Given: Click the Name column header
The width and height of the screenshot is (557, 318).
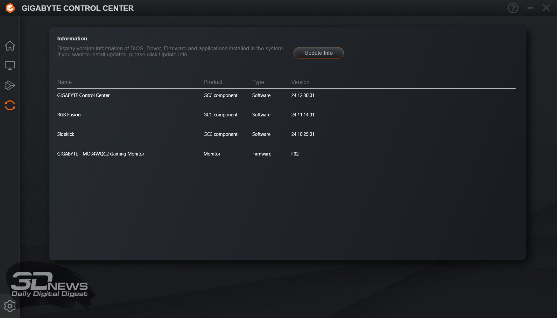Looking at the screenshot, I should [64, 82].
